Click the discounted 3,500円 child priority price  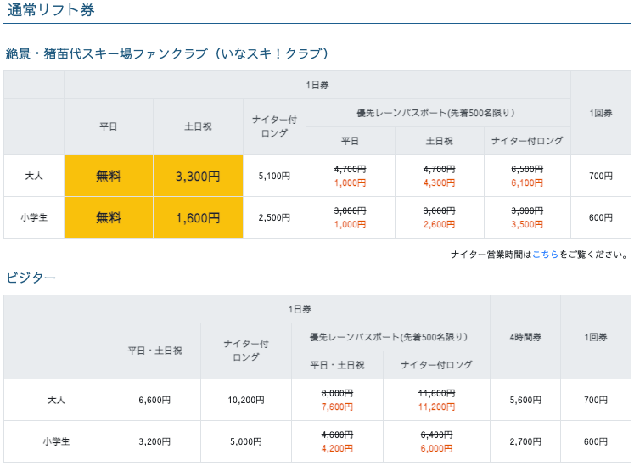tap(527, 225)
